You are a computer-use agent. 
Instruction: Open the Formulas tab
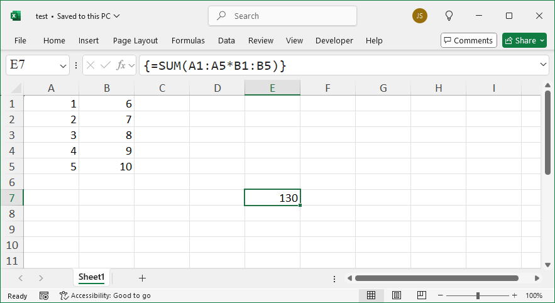[x=188, y=41]
